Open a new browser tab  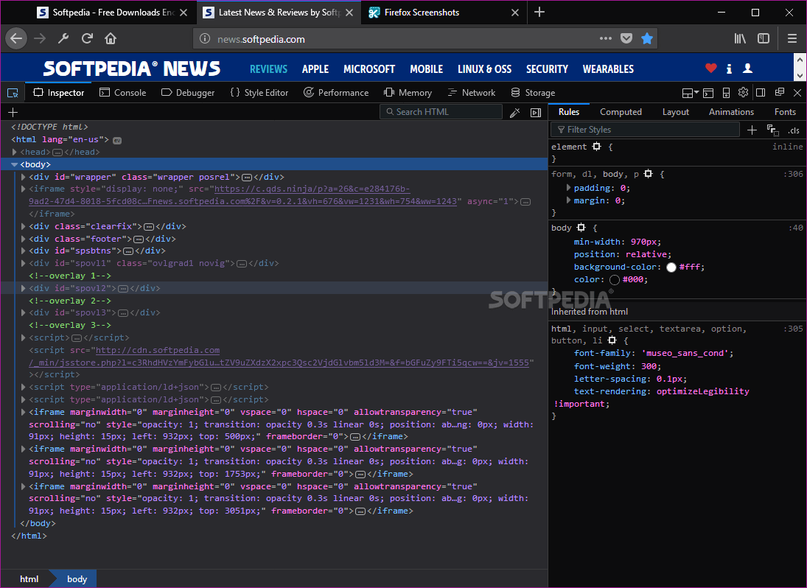[539, 13]
